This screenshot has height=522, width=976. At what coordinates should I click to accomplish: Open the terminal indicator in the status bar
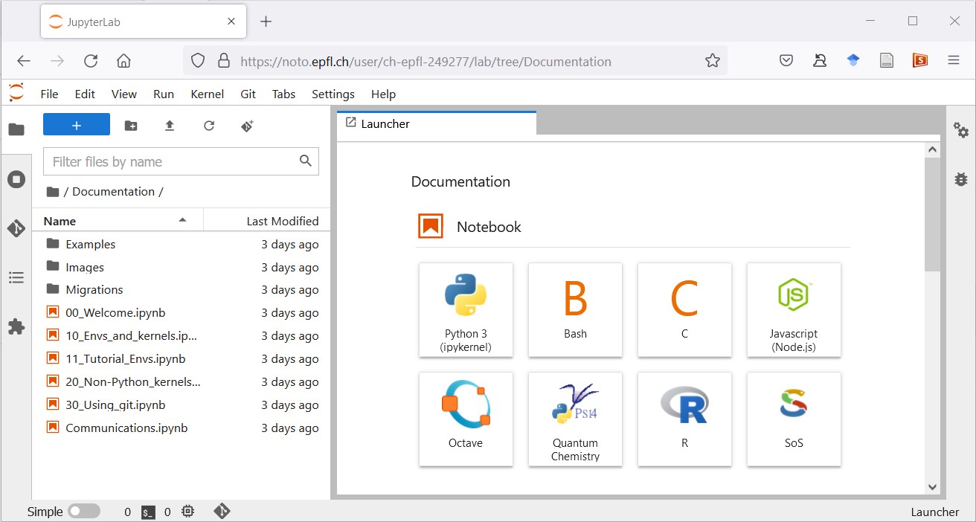[147, 511]
